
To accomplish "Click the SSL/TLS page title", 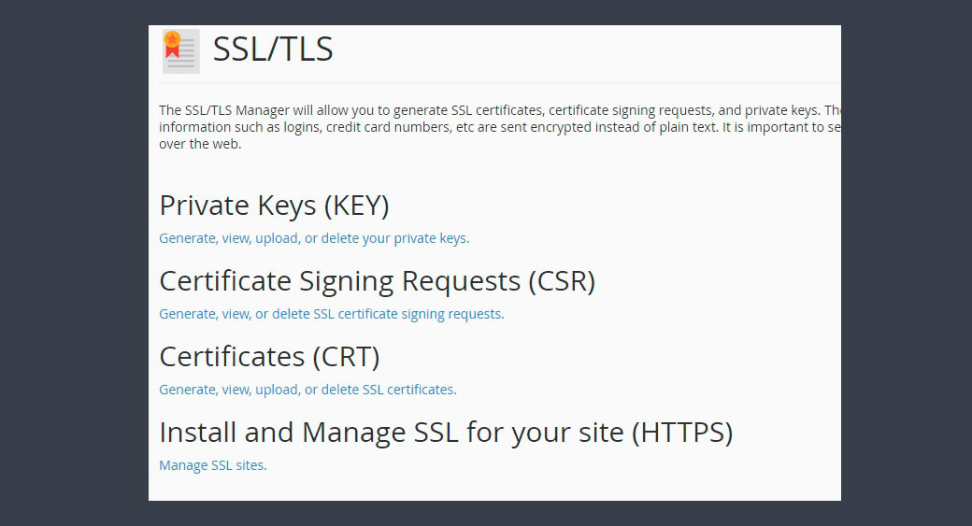I will 273,50.
